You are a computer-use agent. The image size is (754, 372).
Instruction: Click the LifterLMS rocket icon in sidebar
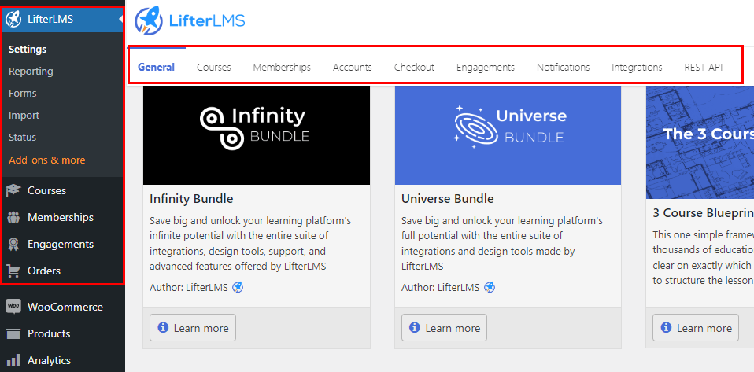click(13, 20)
